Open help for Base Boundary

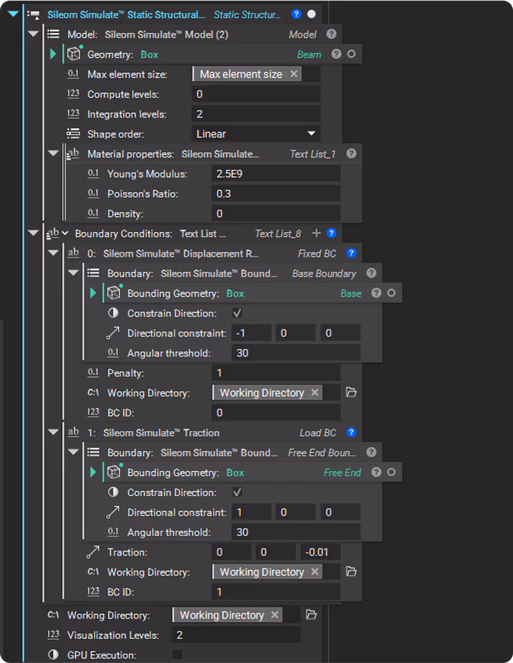click(x=371, y=273)
